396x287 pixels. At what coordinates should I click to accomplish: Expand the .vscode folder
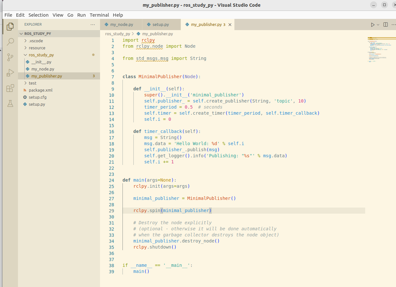pos(59,41)
